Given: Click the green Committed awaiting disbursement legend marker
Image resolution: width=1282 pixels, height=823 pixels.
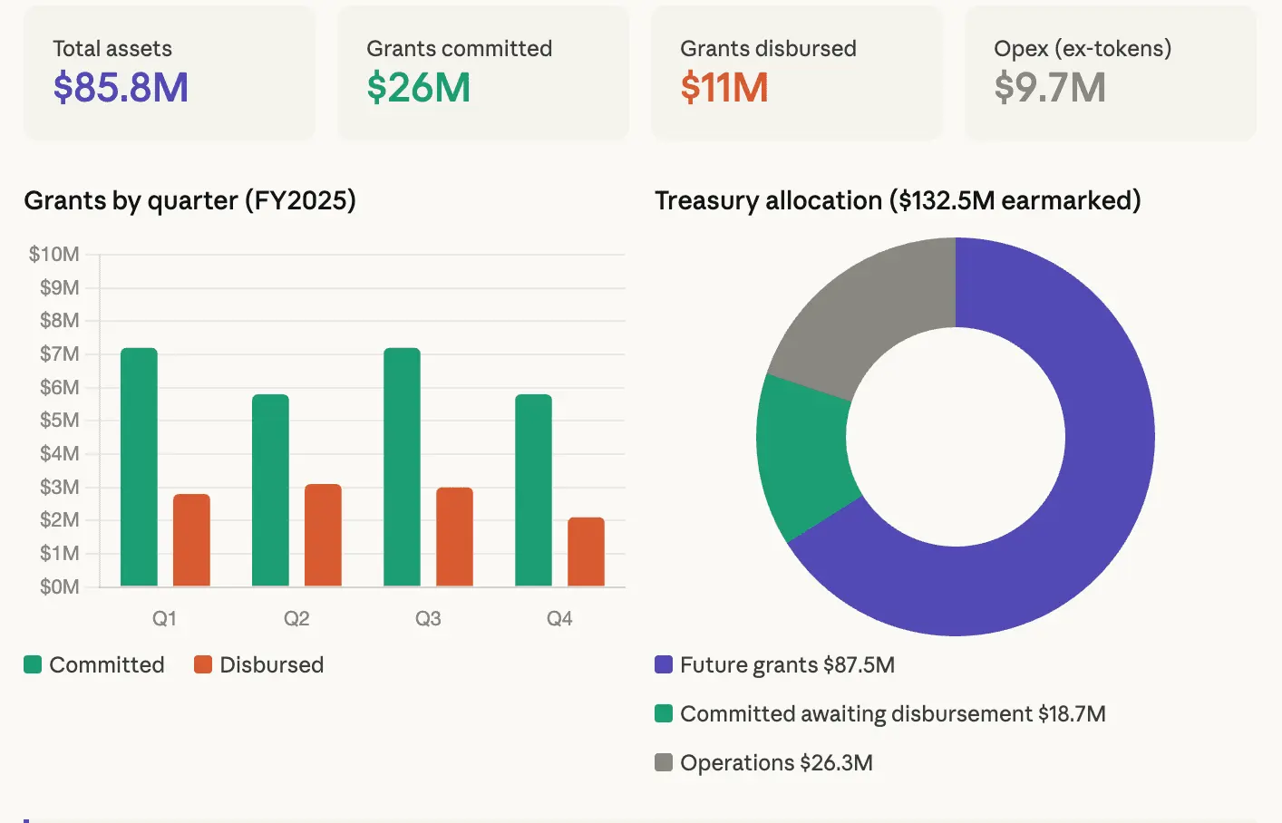Looking at the screenshot, I should click(x=663, y=713).
